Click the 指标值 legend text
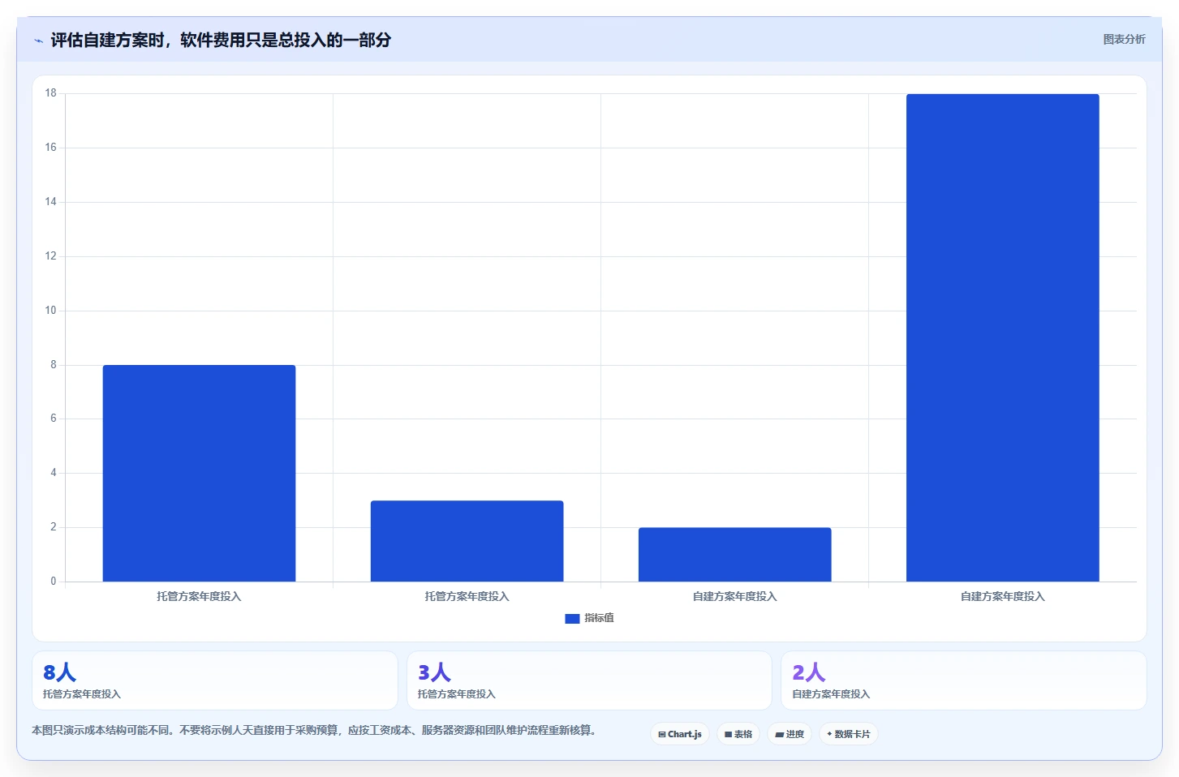Viewport: 1179px width, 777px height. (x=599, y=618)
